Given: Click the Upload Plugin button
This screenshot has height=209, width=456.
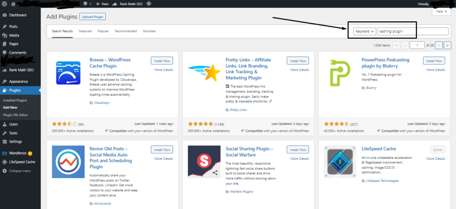Looking at the screenshot, I should click(x=93, y=17).
